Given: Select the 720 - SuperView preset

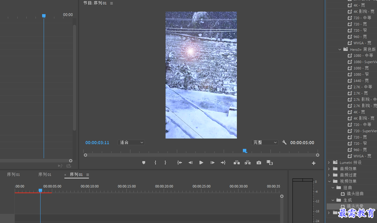Looking at the screenshot, I should tap(365, 131).
